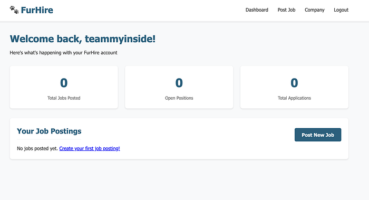
Task: Click the 'Here's what's happening' subtitle text
Action: coord(64,53)
